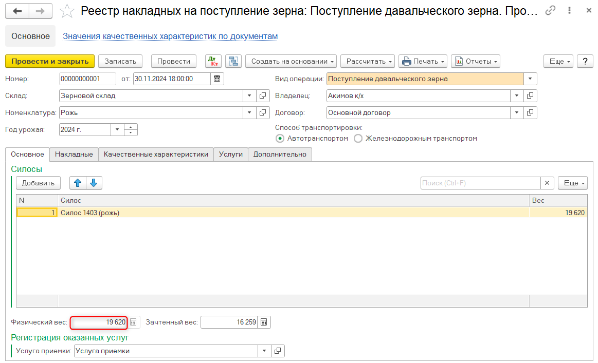Click the Записать button

(x=120, y=61)
